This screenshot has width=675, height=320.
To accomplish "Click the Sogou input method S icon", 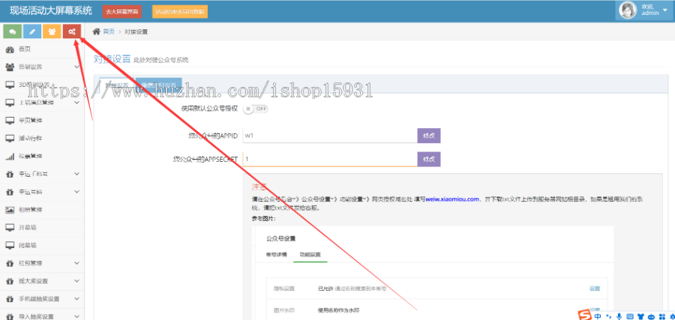I will pyautogui.click(x=583, y=315).
